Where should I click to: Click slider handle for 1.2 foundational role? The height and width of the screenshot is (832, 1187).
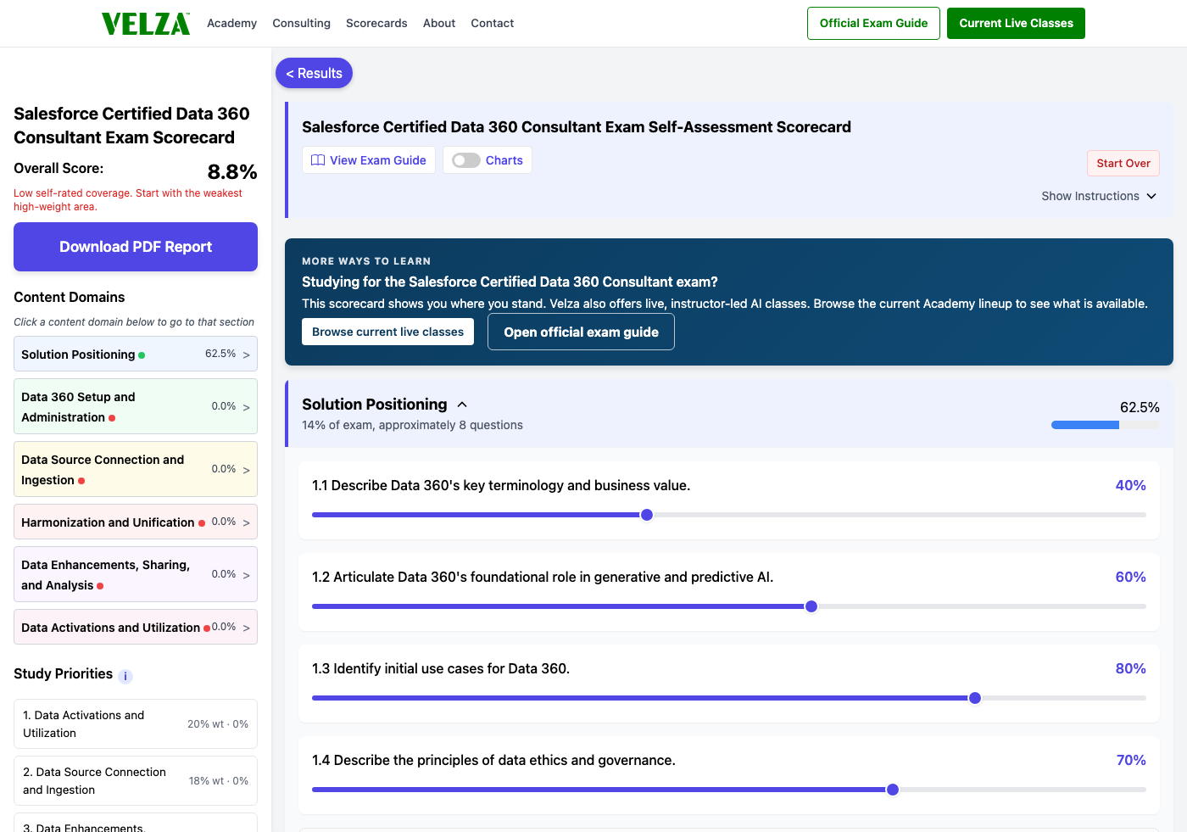811,606
